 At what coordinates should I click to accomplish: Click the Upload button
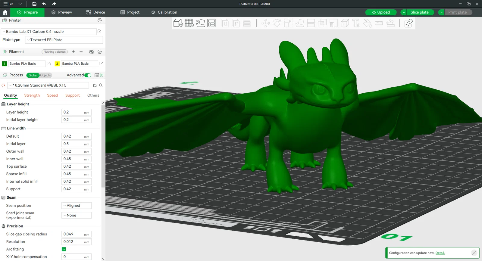pyautogui.click(x=381, y=12)
